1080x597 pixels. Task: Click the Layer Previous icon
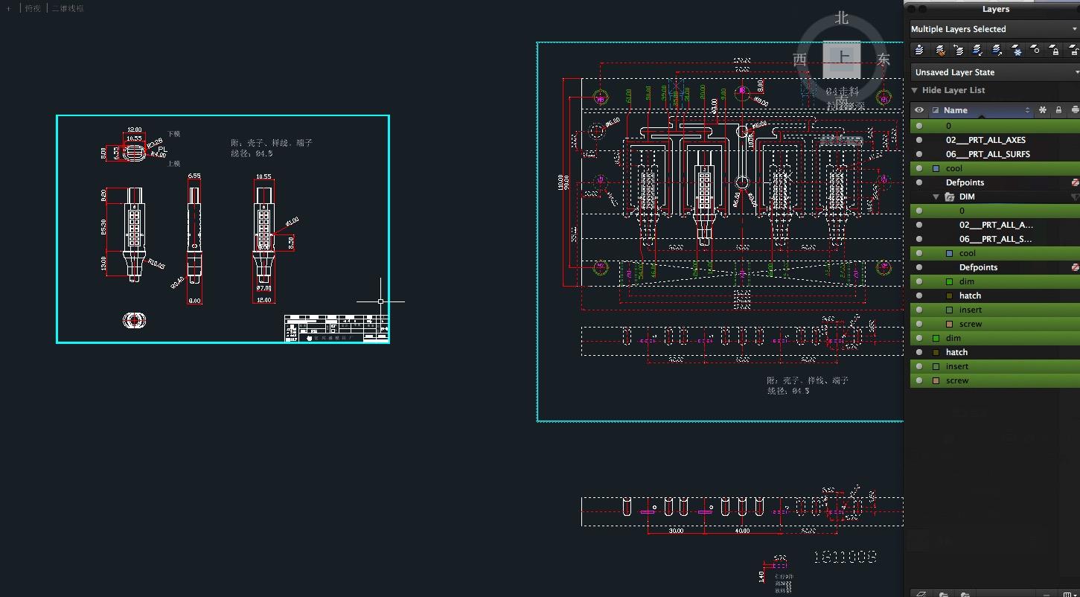tap(959, 50)
